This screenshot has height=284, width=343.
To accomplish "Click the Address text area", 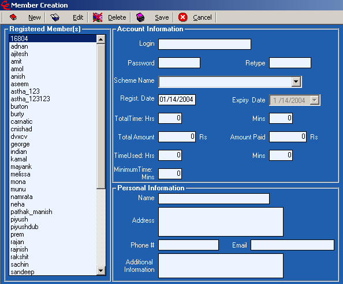I will pos(221,222).
